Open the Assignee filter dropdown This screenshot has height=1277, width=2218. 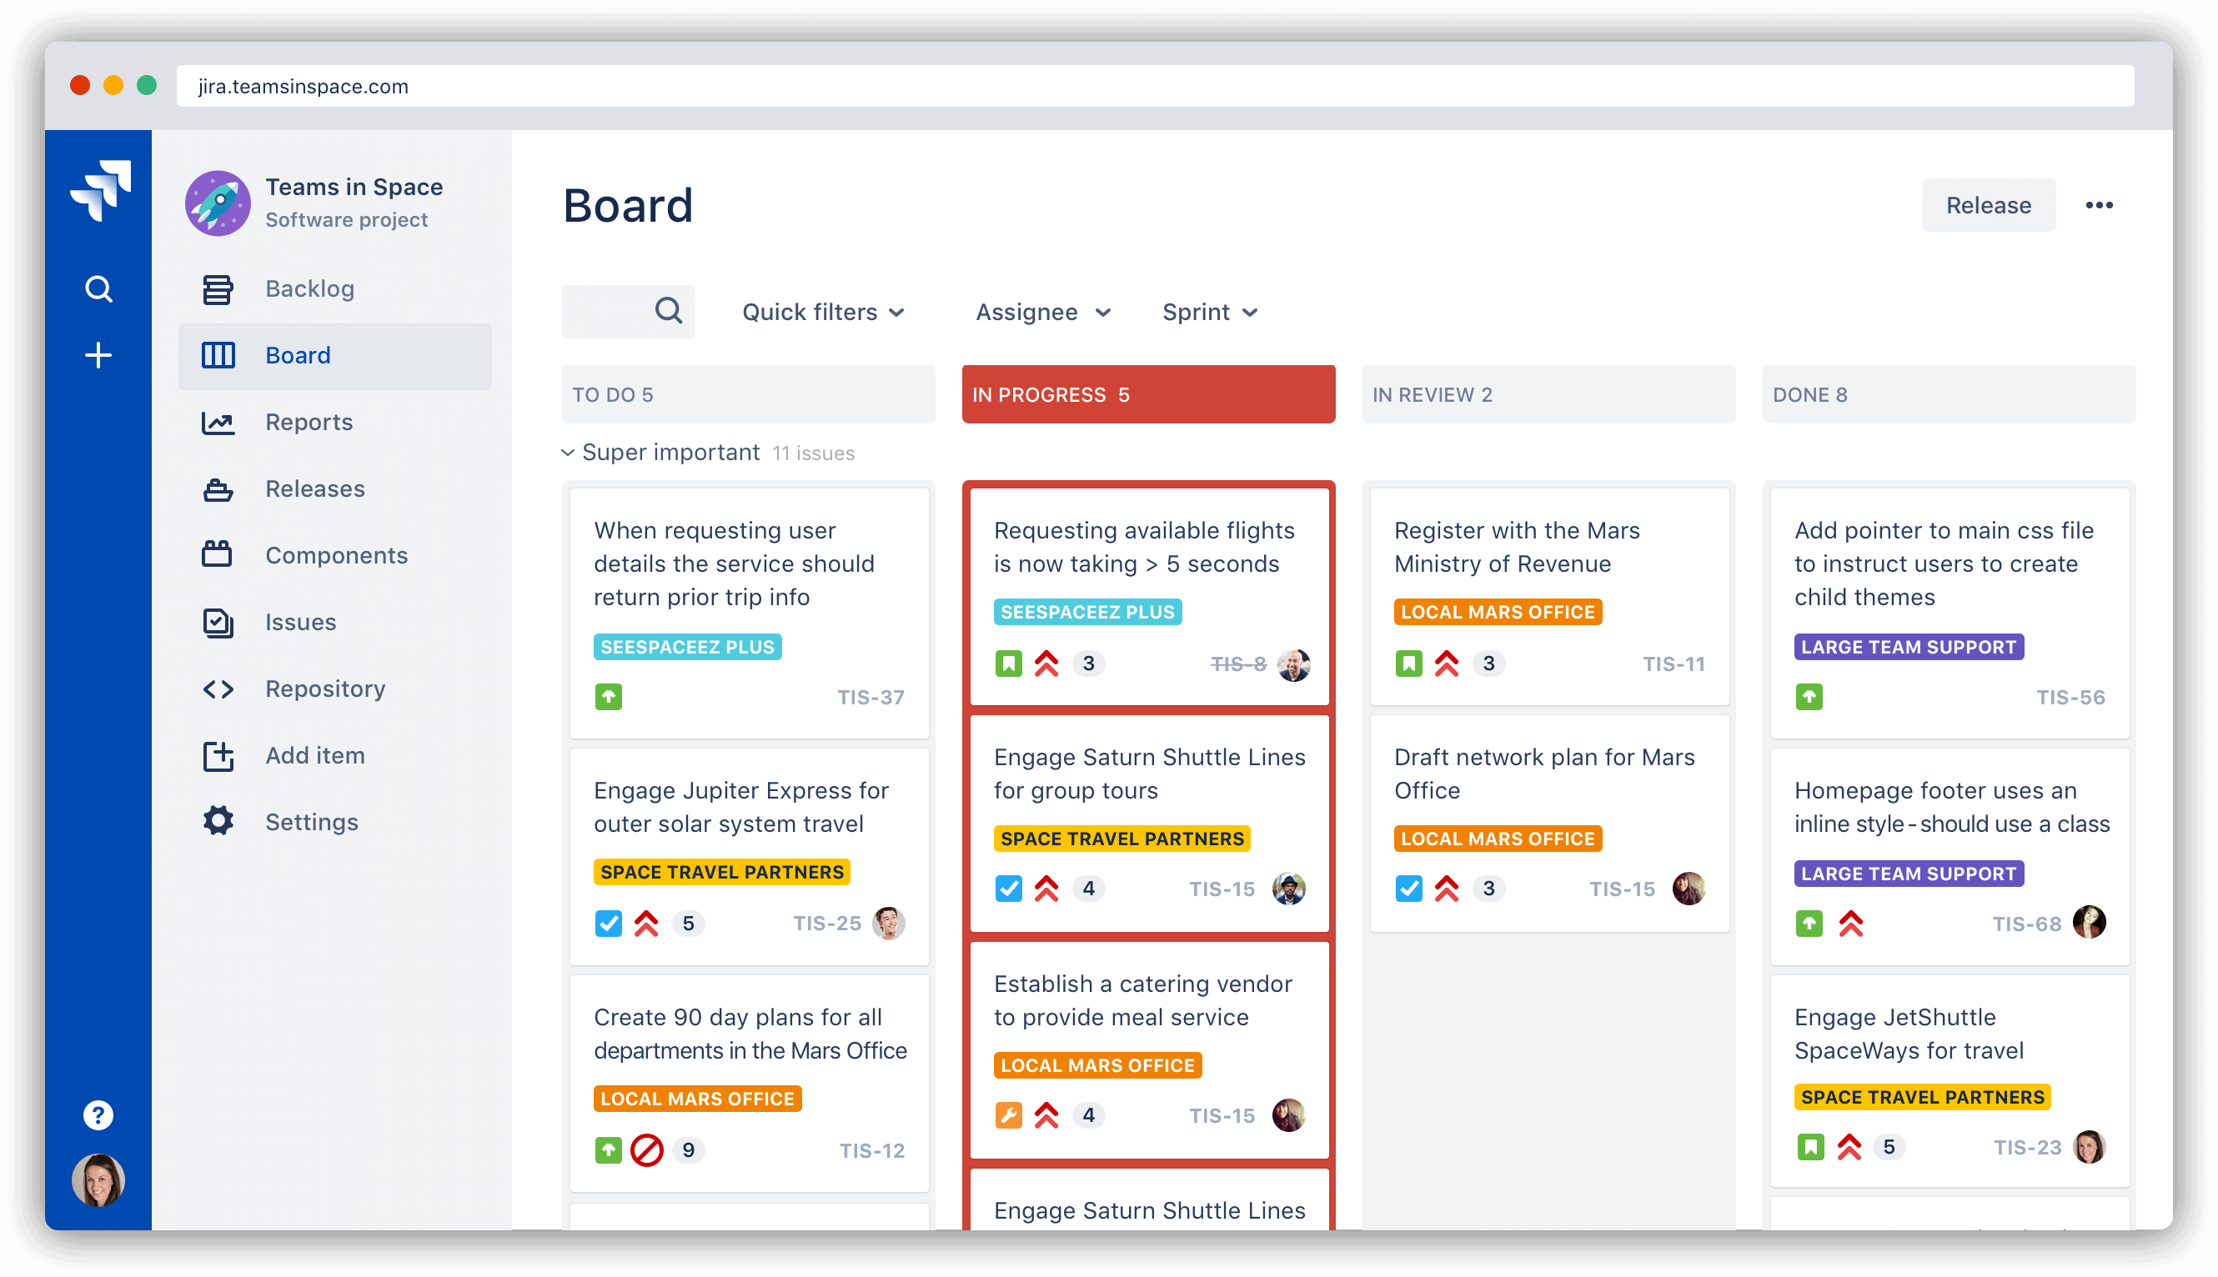[x=1042, y=312]
